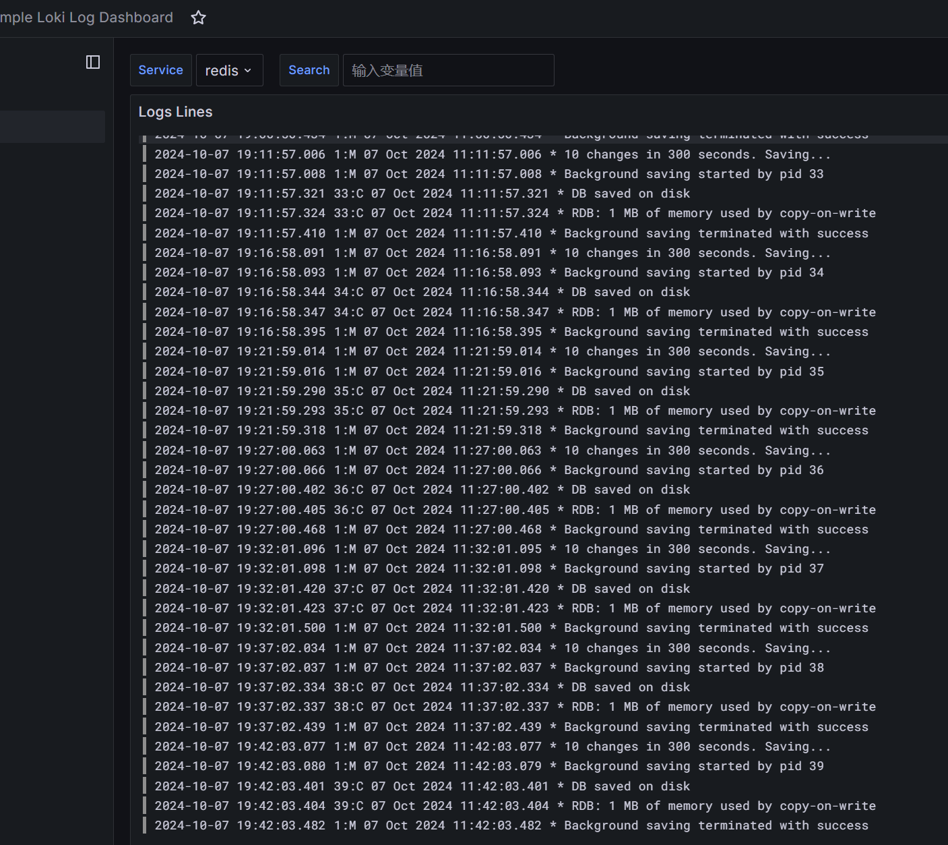This screenshot has width=948, height=845.
Task: Click the Logs Lines panel title
Action: click(175, 112)
